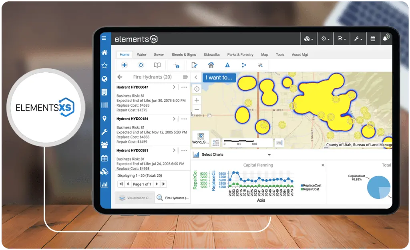Click the users group sidebar icon

[105, 145]
